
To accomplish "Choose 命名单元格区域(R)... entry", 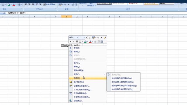I will (x=88, y=97).
